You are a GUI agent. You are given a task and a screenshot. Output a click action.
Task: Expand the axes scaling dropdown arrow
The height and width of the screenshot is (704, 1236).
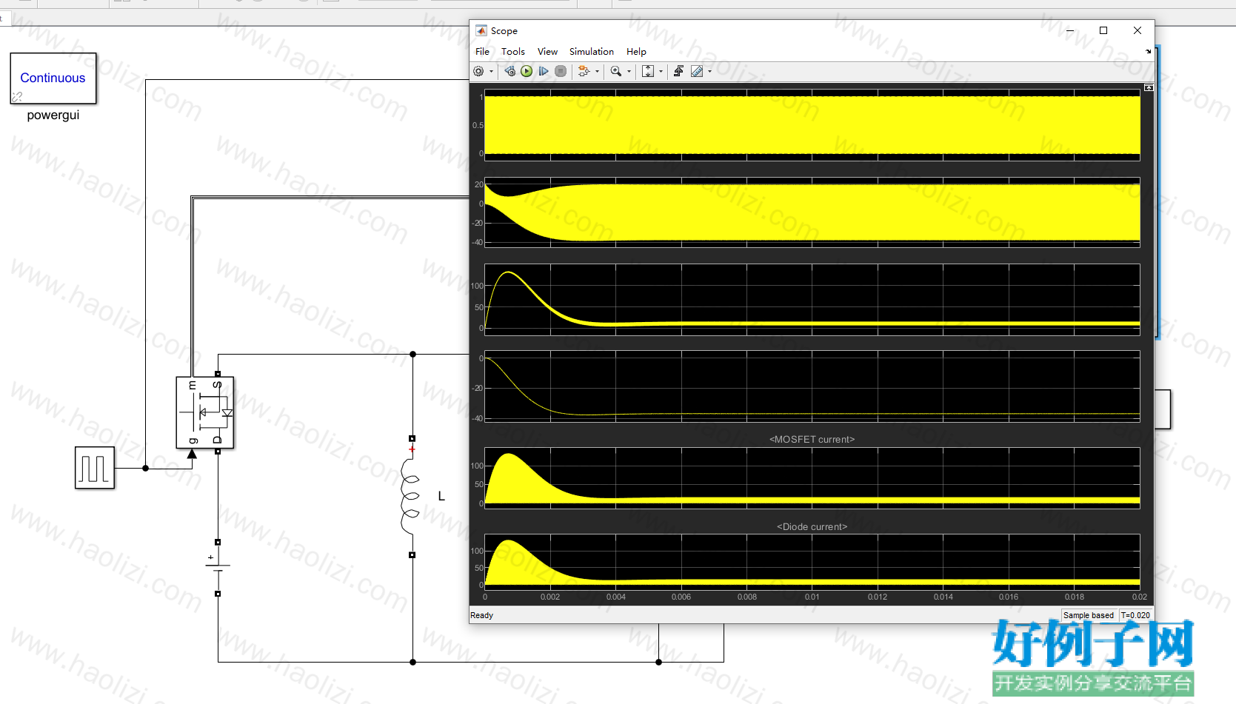[x=661, y=72]
